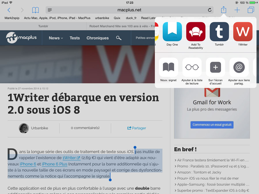Image resolution: width=259 pixels, height=194 pixels.
Task: Open the urbanbike bookmark
Action: pos(102,18)
